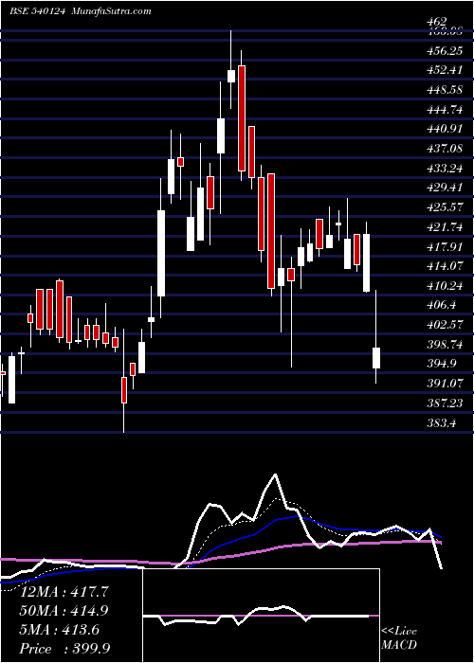The image size is (474, 663).
Task: Click the MunafaSutra.com watermark text
Action: point(112,11)
